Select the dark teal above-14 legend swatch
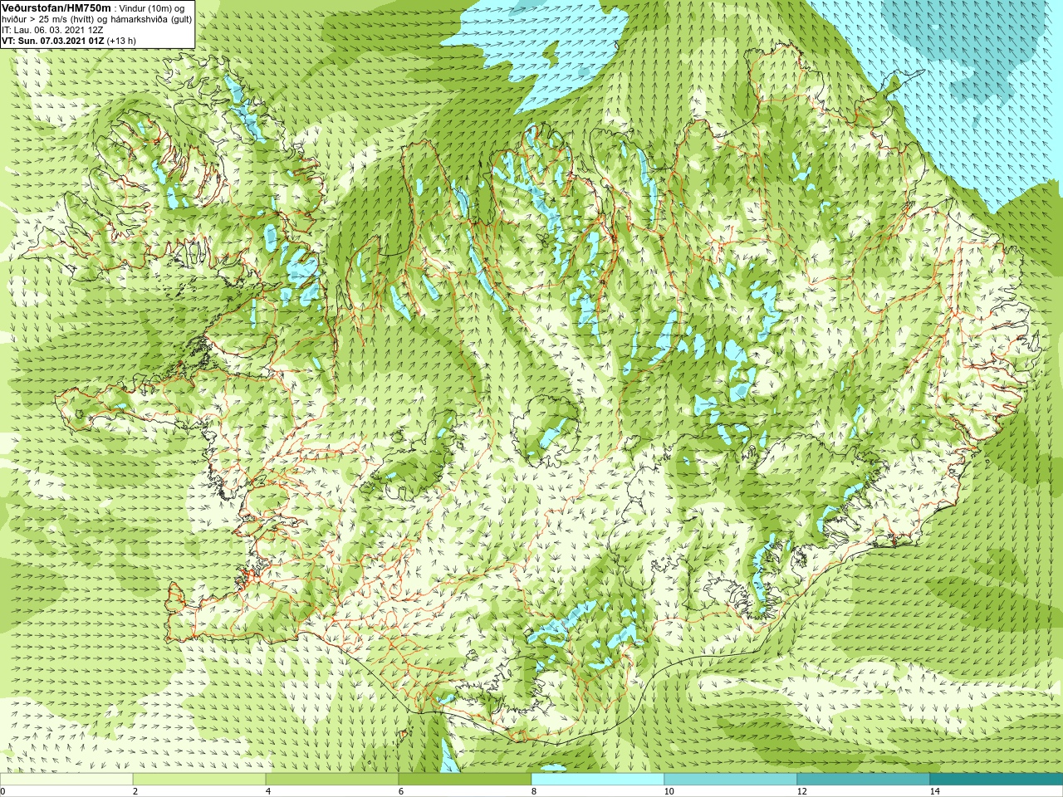Image resolution: width=1063 pixels, height=797 pixels. (x=997, y=780)
